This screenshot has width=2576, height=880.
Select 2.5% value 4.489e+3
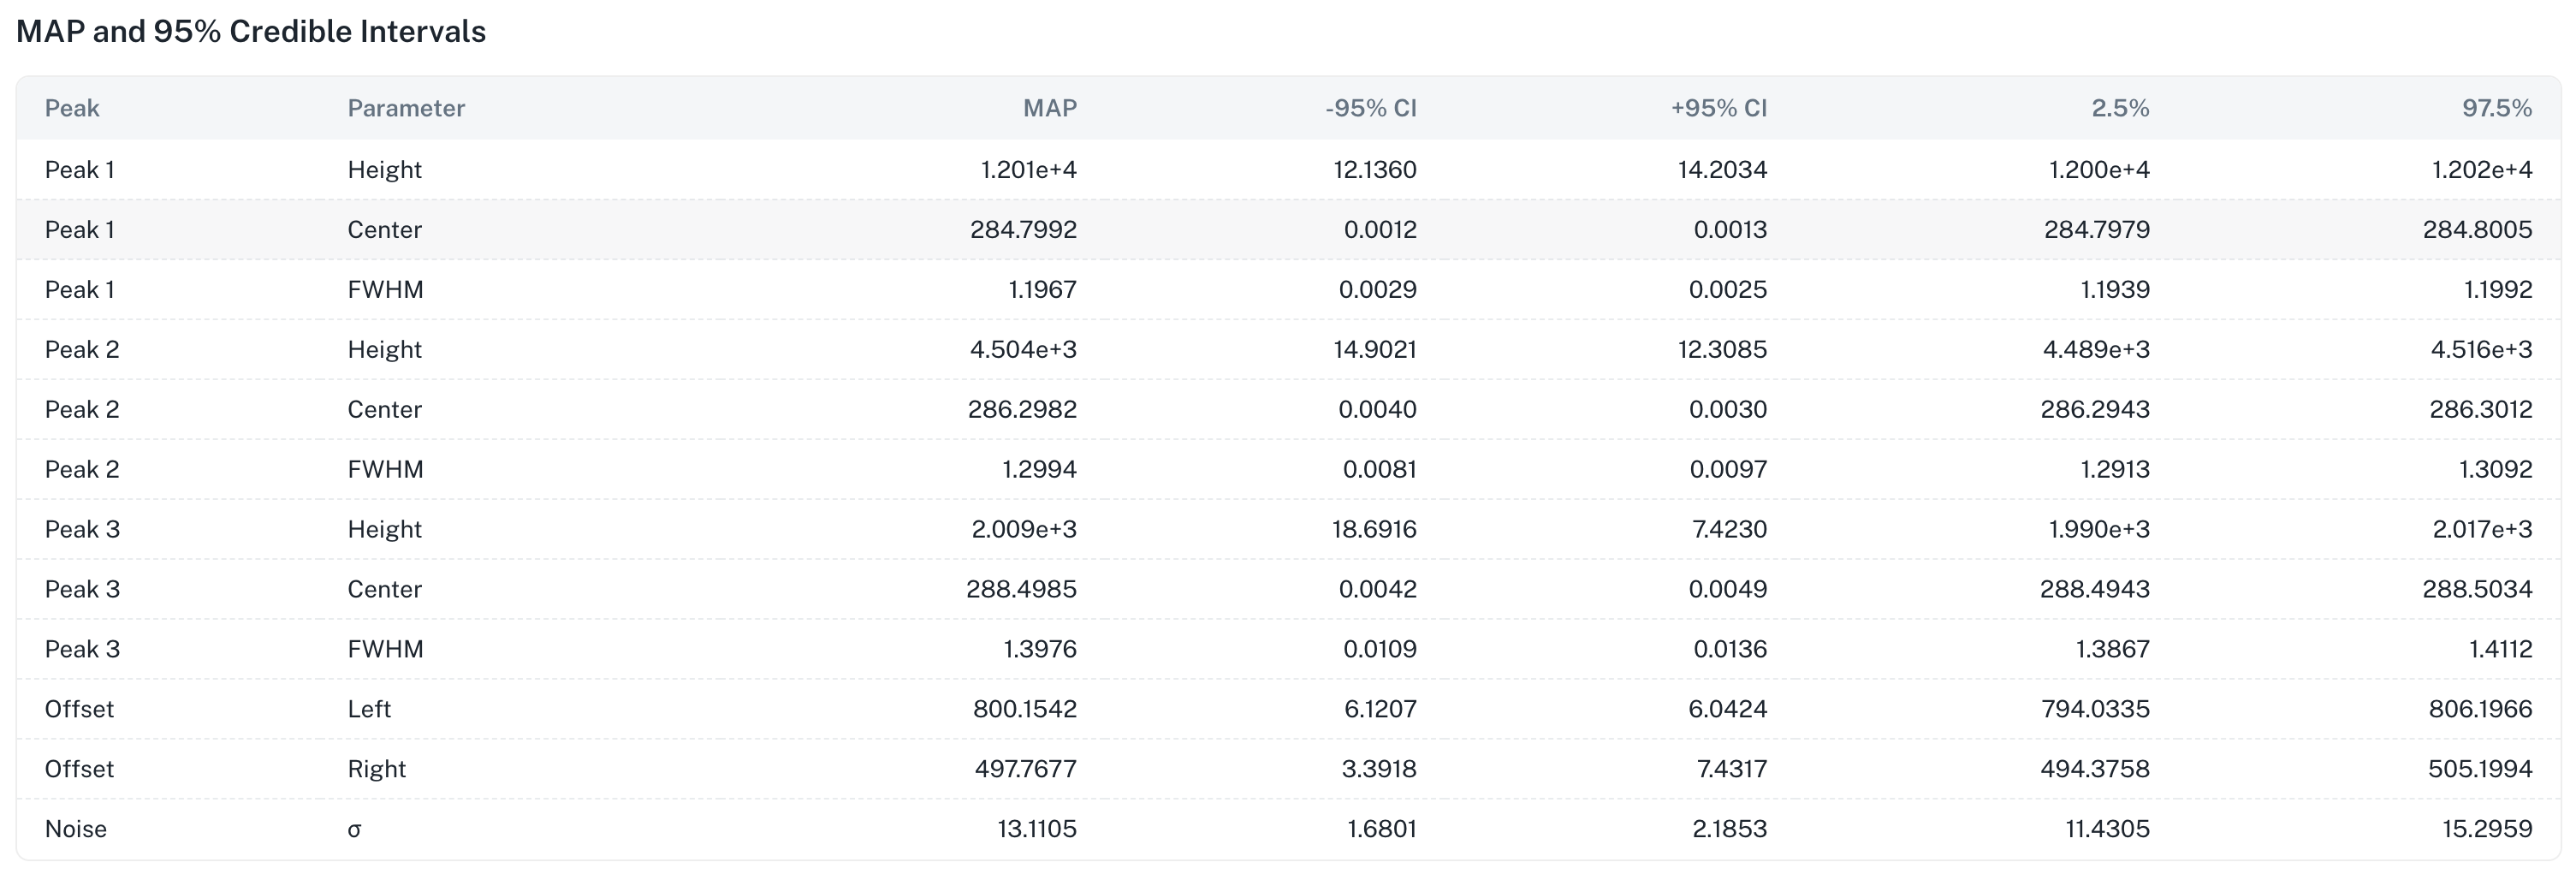point(2097,350)
